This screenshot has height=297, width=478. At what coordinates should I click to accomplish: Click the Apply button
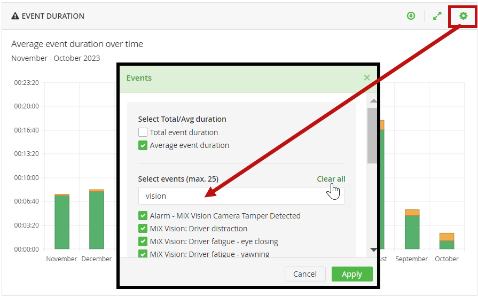point(352,274)
